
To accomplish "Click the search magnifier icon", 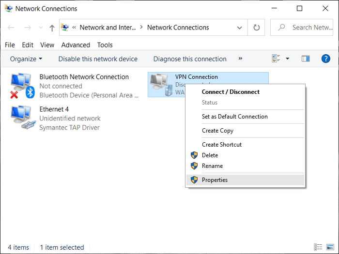I will coord(281,27).
